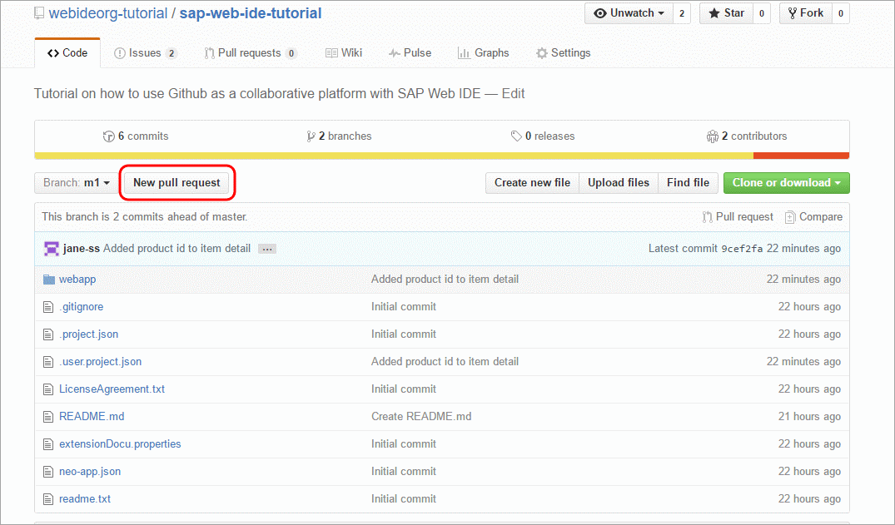Click Create new file
The image size is (895, 525).
coord(532,182)
